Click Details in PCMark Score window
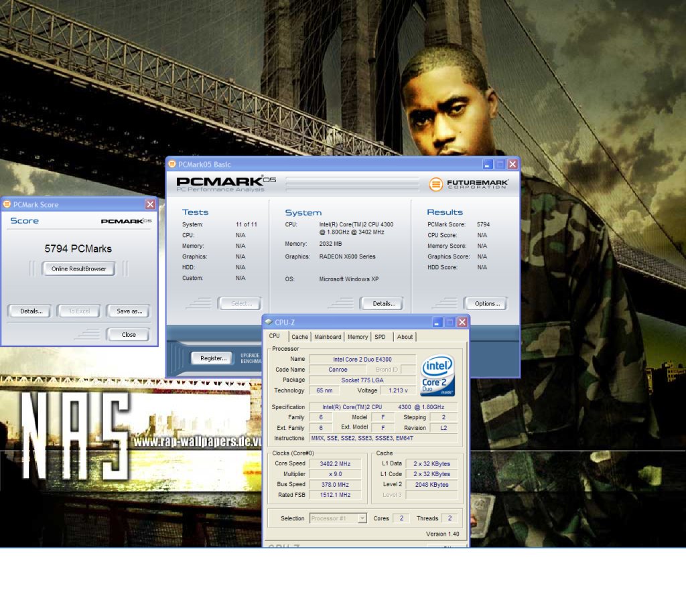686x604 pixels. pyautogui.click(x=31, y=311)
